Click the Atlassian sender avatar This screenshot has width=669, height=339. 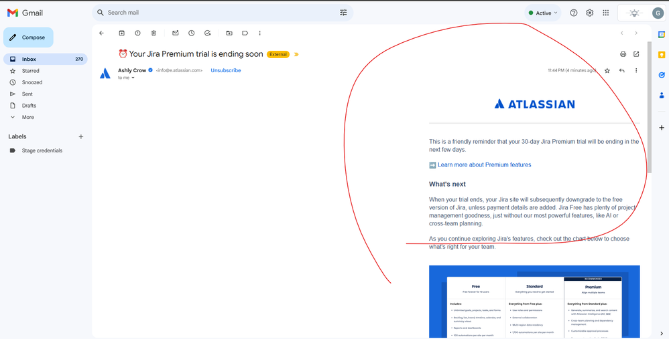105,74
